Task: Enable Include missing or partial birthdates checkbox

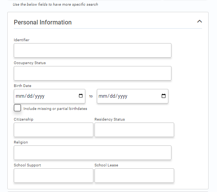Action: point(18,108)
